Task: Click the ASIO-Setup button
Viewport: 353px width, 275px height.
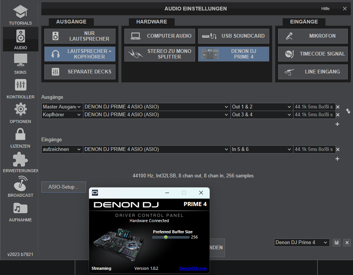Action: click(63, 187)
